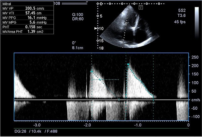Click the 250 mark on velocity scale
Image resolution: width=202 pixels, height=137 pixels.
[x=194, y=57]
